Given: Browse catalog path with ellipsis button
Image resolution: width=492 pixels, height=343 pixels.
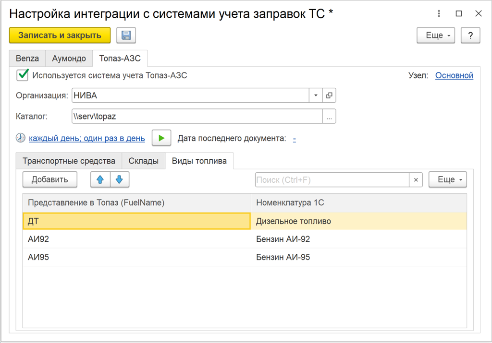Looking at the screenshot, I should 329,117.
